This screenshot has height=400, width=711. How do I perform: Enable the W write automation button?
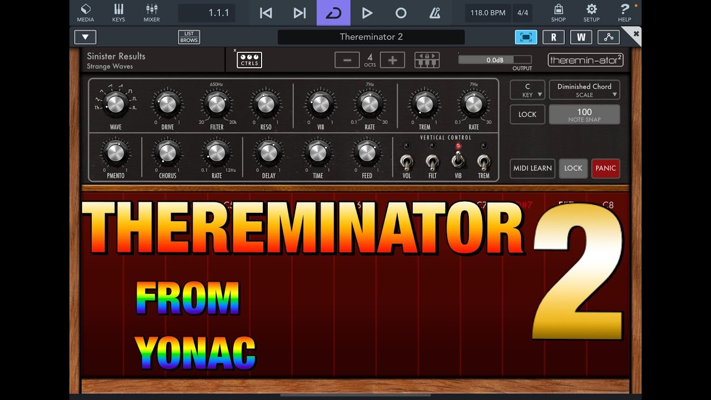click(581, 37)
